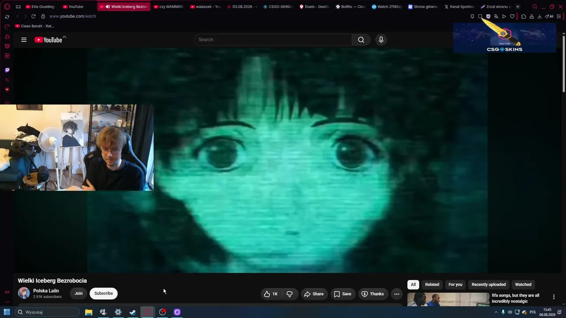Toggle system volume icon in tray
Viewport: 566px width, 318px height.
click(510, 312)
